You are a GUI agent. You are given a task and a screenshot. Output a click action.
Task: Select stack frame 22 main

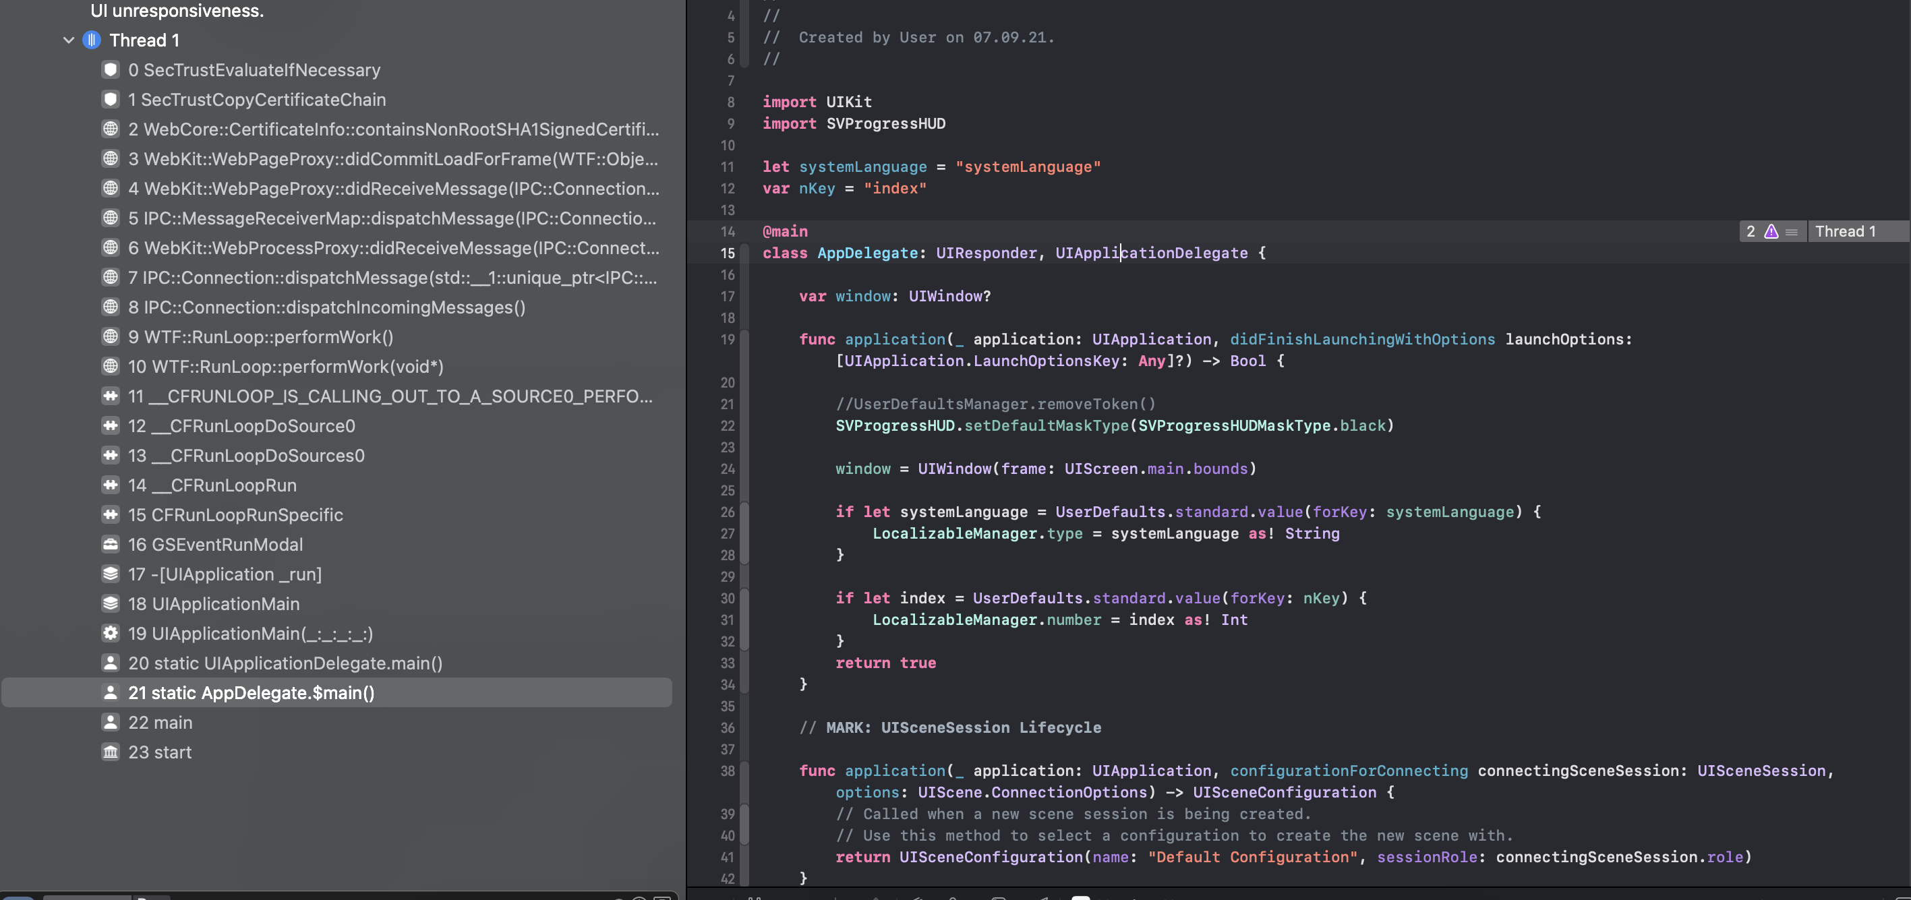point(160,723)
